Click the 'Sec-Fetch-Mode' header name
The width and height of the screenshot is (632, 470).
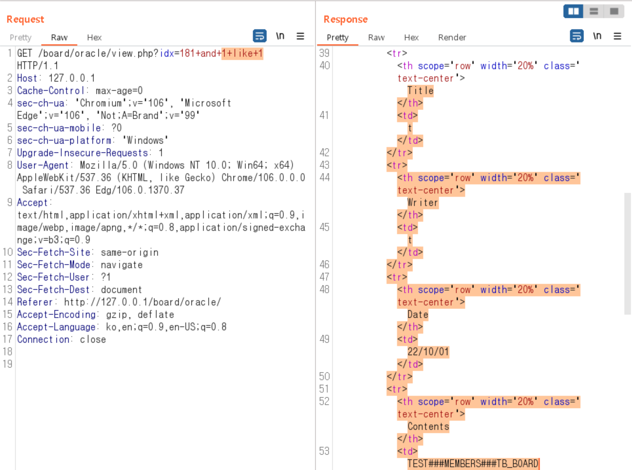coord(54,265)
